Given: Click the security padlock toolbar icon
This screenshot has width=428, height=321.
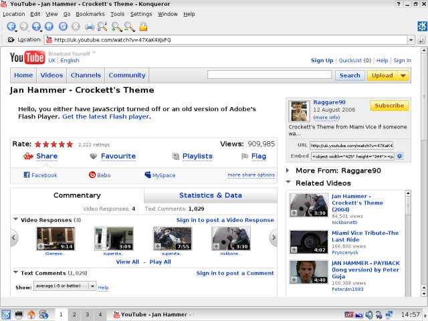Looking at the screenshot, I should click(x=142, y=27).
